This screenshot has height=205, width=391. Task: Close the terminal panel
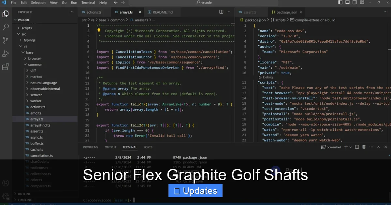point(385,147)
